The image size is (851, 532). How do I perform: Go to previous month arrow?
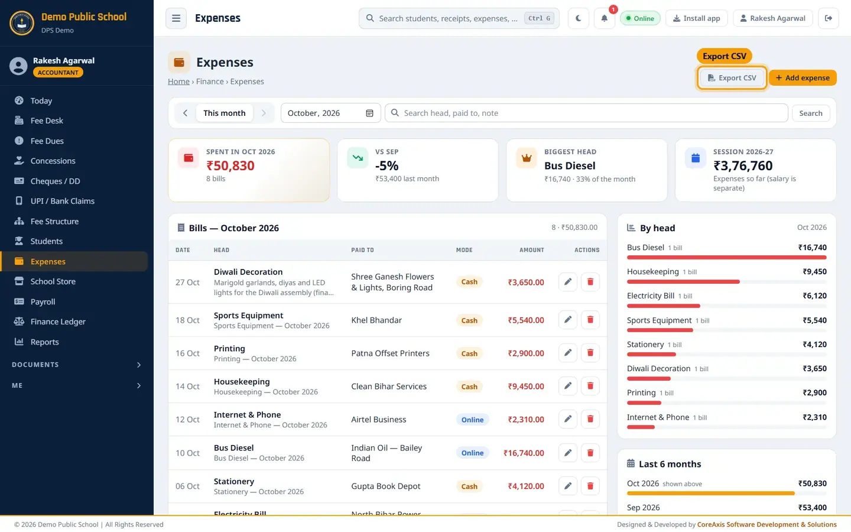pyautogui.click(x=185, y=113)
